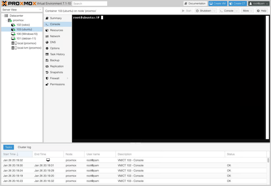This screenshot has width=271, height=186.
Task: Click the Task History list icon
Action: 47,54
